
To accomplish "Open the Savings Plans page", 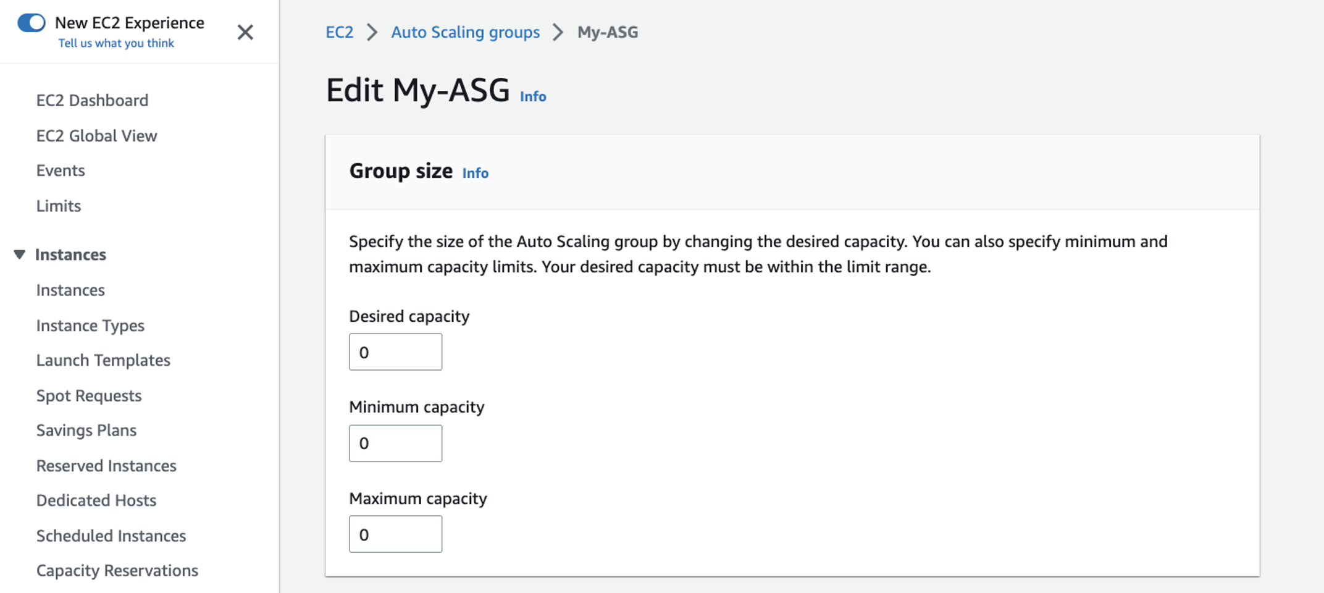I will 86,430.
